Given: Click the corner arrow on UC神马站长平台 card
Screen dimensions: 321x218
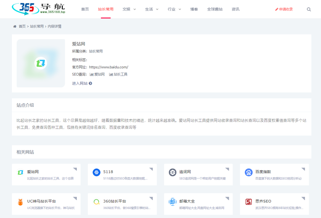Looking at the screenshot, I should coord(75,198).
